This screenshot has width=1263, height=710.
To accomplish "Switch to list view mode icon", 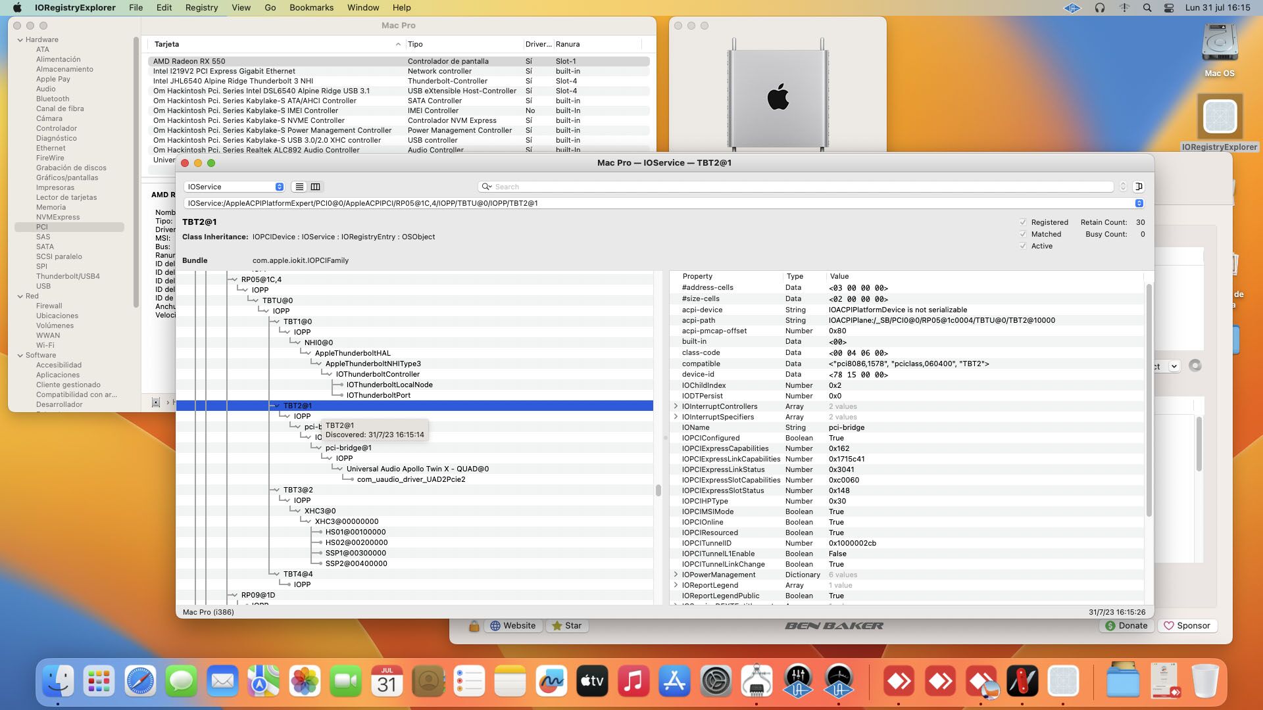I will [299, 187].
